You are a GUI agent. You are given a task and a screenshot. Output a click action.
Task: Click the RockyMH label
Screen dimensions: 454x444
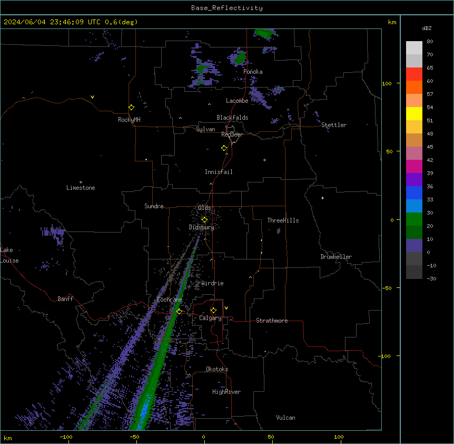129,119
